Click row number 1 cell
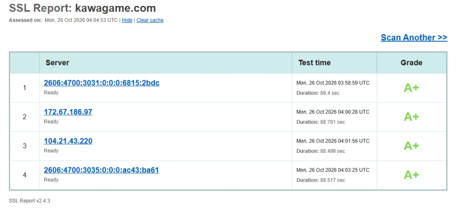The image size is (458, 209). [25, 88]
